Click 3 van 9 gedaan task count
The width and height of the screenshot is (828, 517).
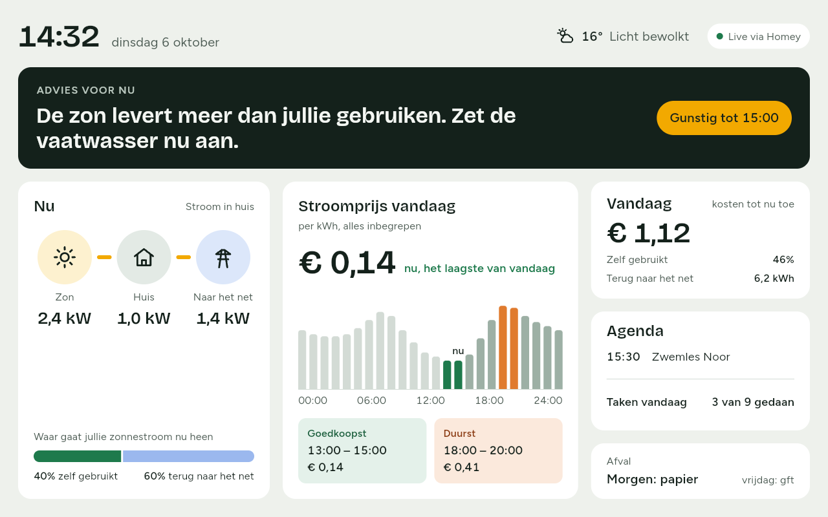(x=753, y=402)
